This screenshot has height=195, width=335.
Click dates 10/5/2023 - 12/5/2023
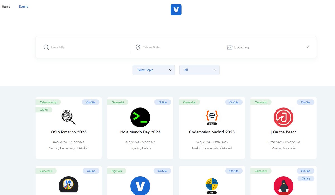[283, 142]
